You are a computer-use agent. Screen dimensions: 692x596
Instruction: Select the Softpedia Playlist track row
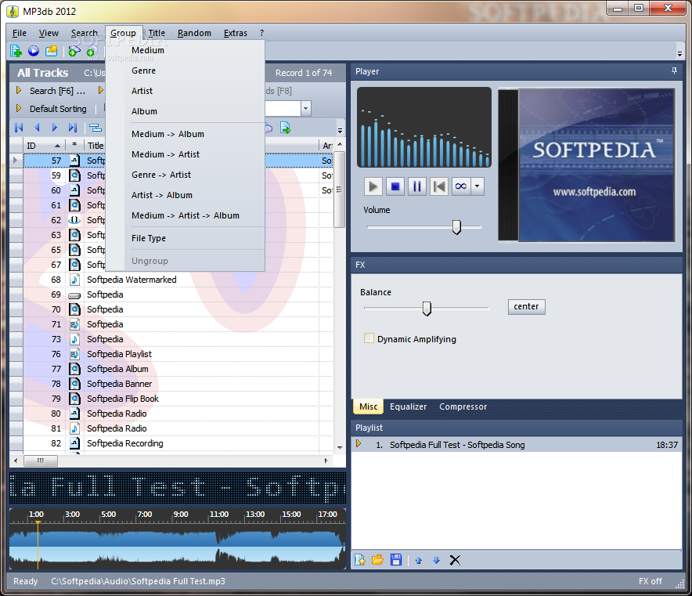pyautogui.click(x=178, y=354)
